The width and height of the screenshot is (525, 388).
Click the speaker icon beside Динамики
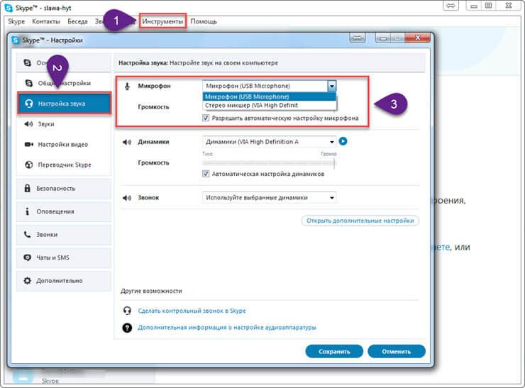pos(127,143)
